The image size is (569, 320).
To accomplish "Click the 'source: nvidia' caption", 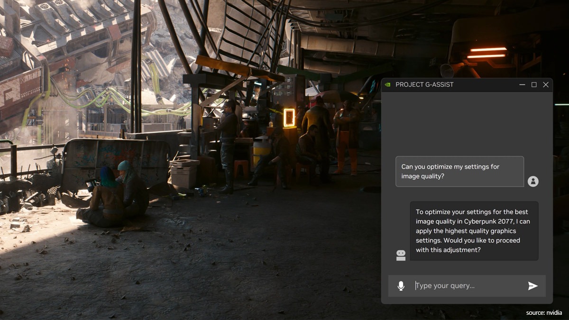I will click(544, 312).
